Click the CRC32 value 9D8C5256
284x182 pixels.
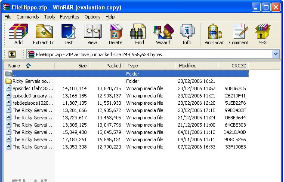point(235,140)
